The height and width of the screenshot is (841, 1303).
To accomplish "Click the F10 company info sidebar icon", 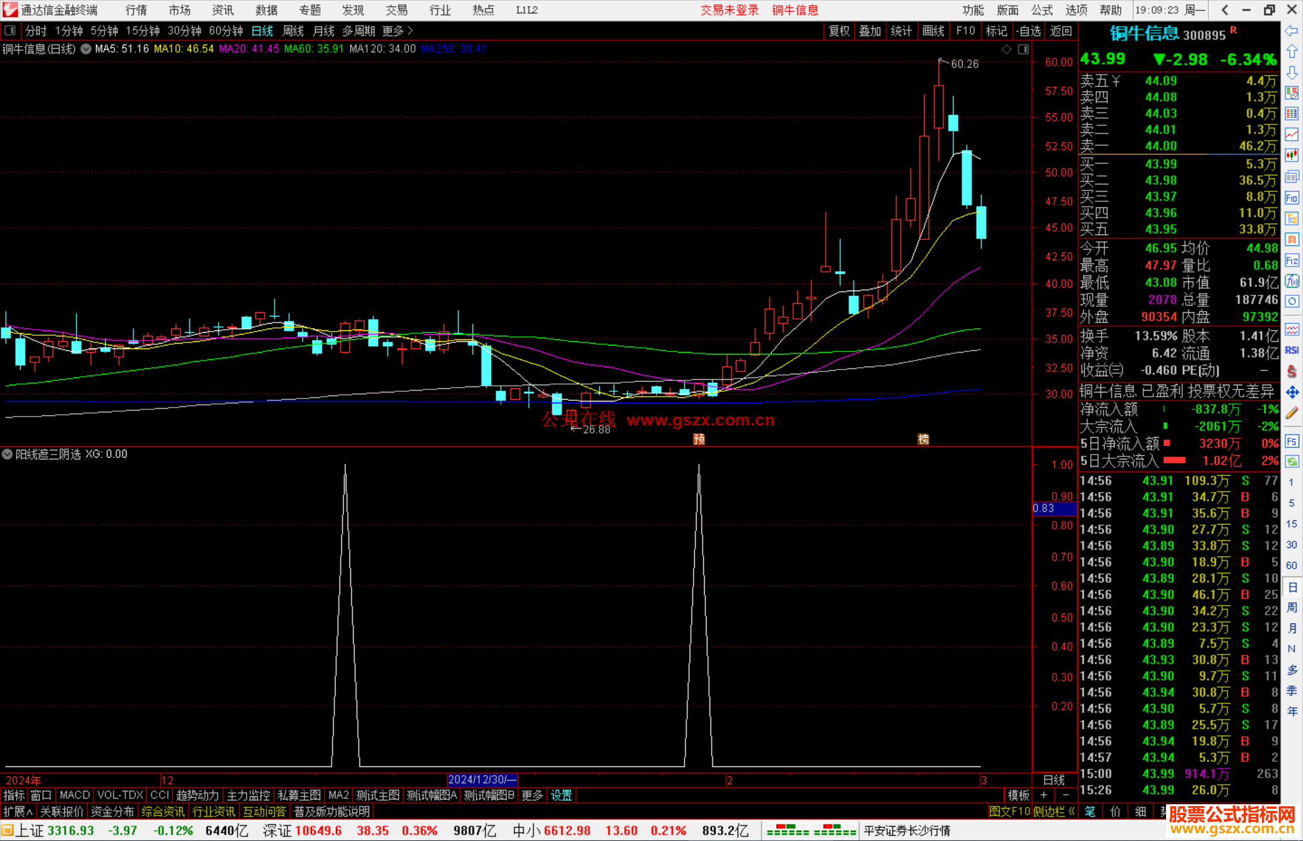I will pyautogui.click(x=1292, y=198).
